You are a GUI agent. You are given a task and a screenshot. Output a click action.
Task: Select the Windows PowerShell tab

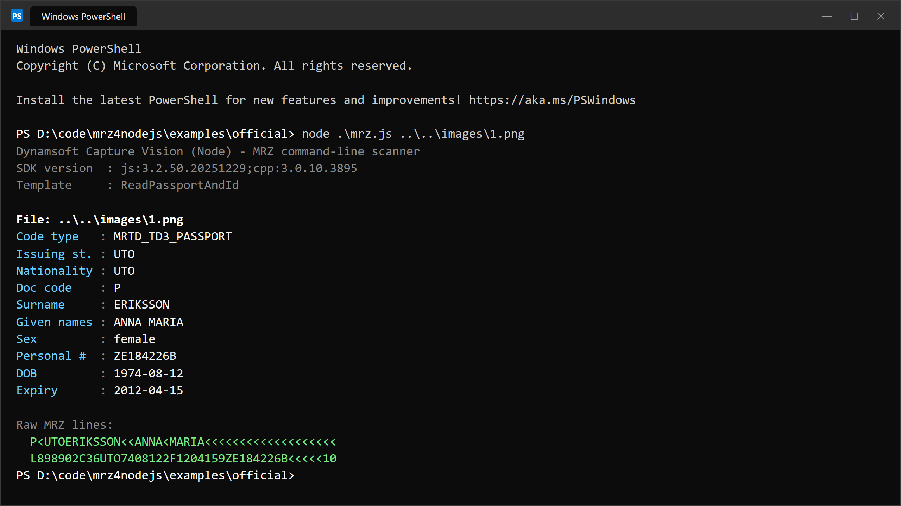[83, 16]
